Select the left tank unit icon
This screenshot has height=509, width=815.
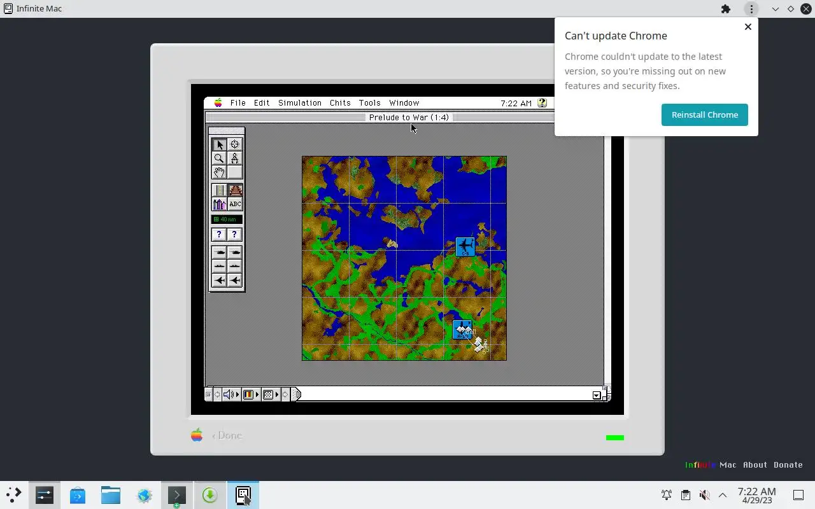pos(219,253)
